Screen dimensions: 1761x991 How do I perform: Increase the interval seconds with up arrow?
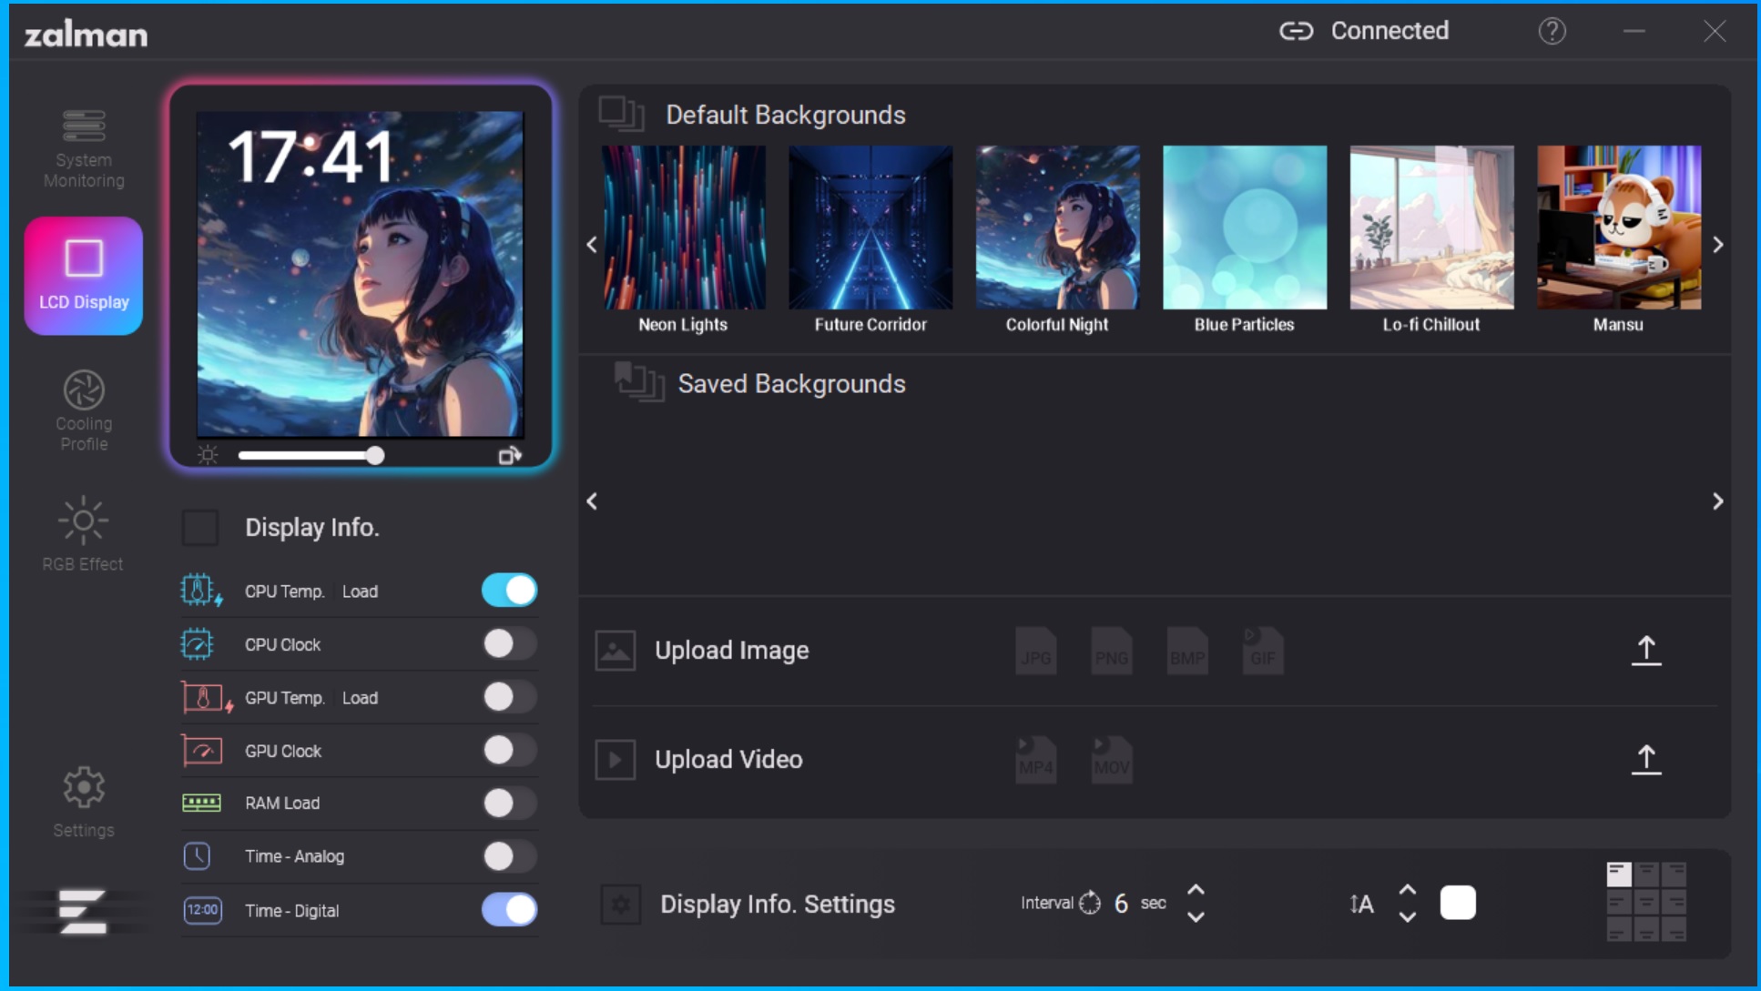click(1196, 890)
